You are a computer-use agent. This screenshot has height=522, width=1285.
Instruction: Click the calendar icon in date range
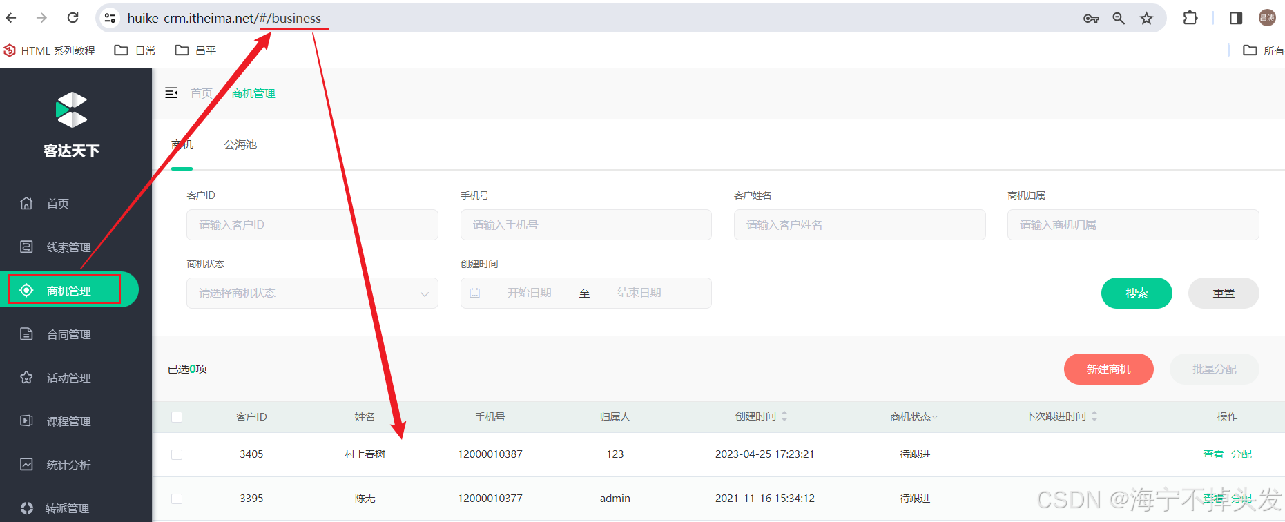pos(475,293)
